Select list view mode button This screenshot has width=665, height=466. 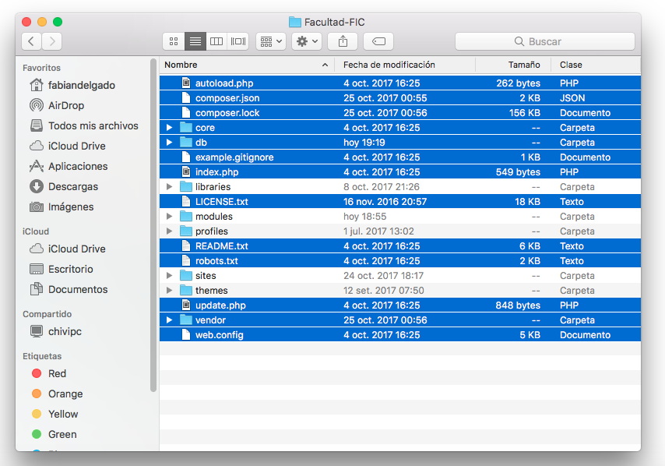pyautogui.click(x=195, y=41)
